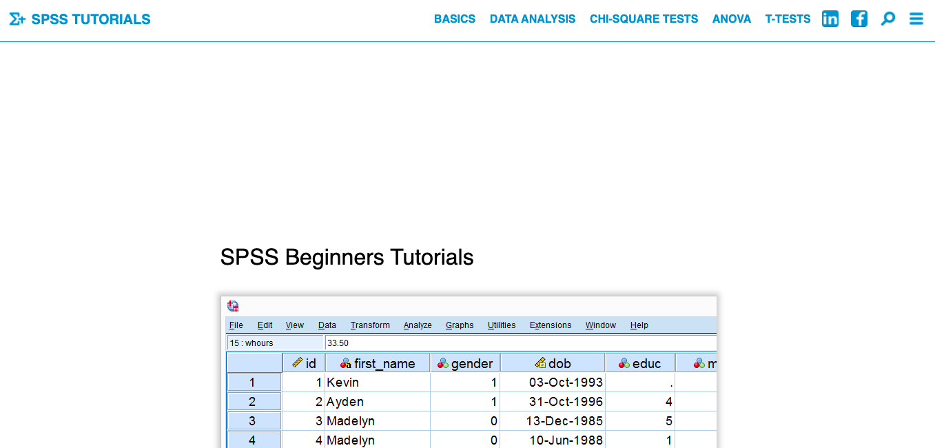The width and height of the screenshot is (935, 448).
Task: Open the T-Tests navigation link
Action: point(788,19)
